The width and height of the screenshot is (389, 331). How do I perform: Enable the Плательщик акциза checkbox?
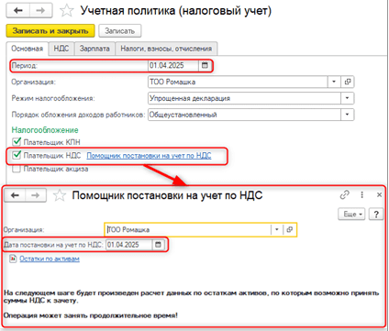[17, 169]
